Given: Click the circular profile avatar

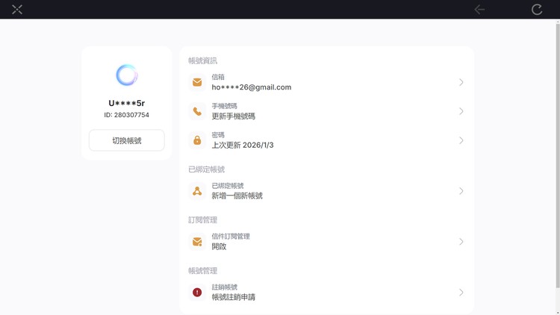Looking at the screenshot, I should [127, 75].
